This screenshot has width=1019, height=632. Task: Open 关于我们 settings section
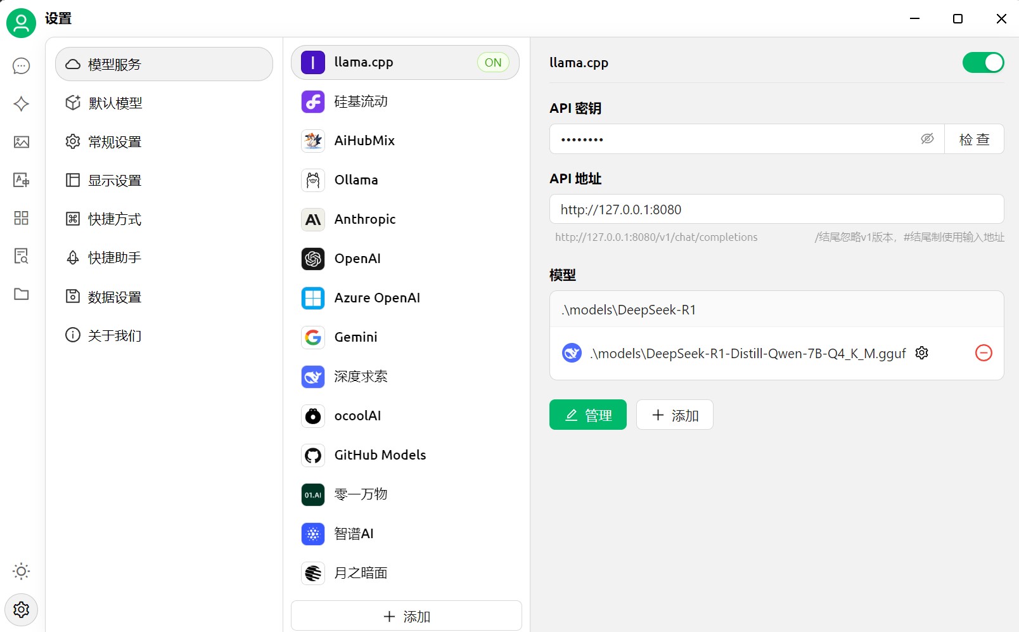(164, 335)
